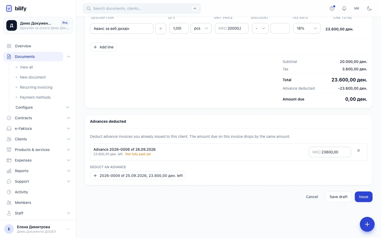The height and width of the screenshot is (238, 381).
Task: Click the Activity clock icon
Action: click(x=9, y=192)
